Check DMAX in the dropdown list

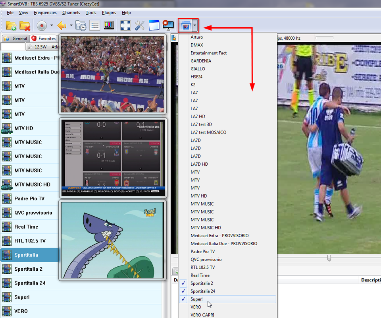[227, 45]
